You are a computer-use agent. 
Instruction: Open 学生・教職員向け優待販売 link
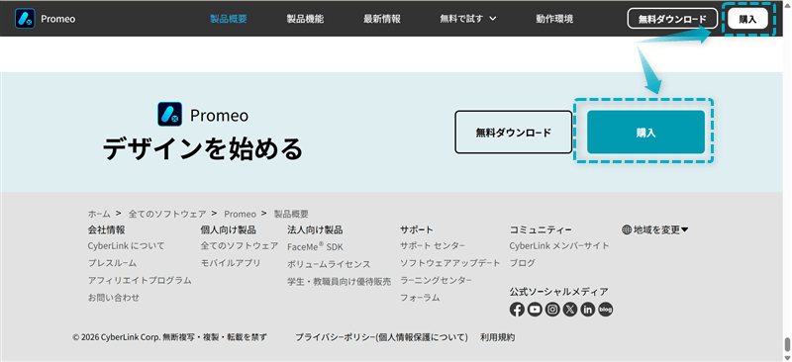[340, 282]
